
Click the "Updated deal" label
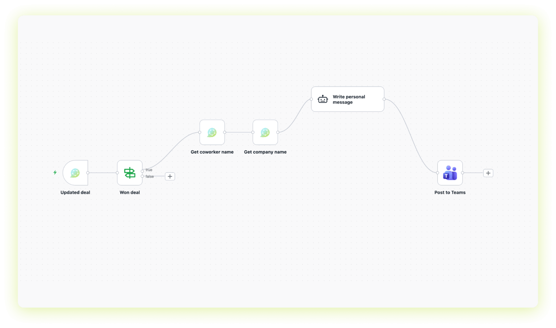coord(75,193)
